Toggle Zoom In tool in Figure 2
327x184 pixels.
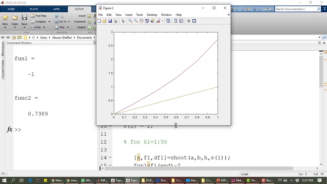(x=130, y=21)
